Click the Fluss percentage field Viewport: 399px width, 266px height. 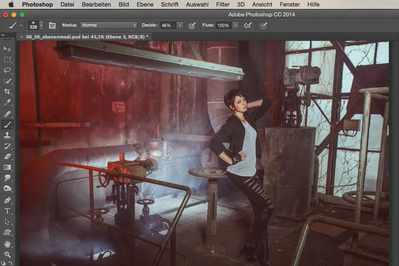pyautogui.click(x=223, y=25)
